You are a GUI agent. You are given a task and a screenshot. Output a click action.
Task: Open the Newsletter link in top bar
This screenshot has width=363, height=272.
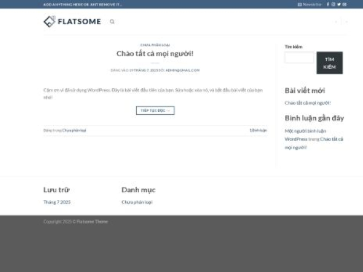pyautogui.click(x=310, y=4)
